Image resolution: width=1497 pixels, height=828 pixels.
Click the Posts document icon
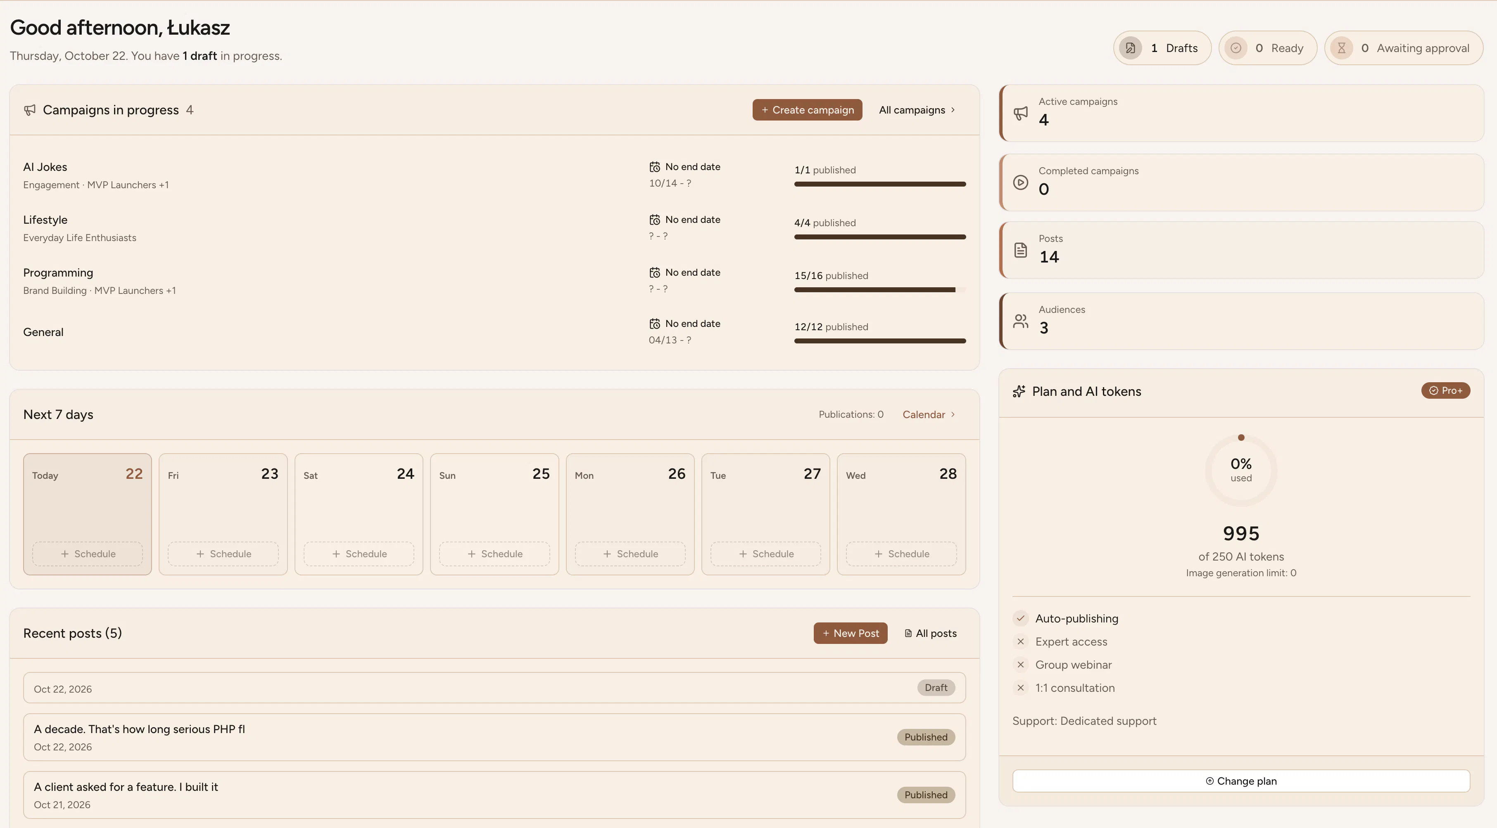(1020, 250)
